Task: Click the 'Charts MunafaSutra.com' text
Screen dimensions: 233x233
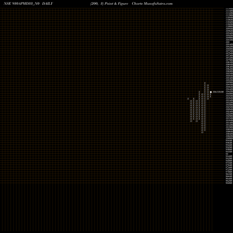Action: [x=152, y=4]
